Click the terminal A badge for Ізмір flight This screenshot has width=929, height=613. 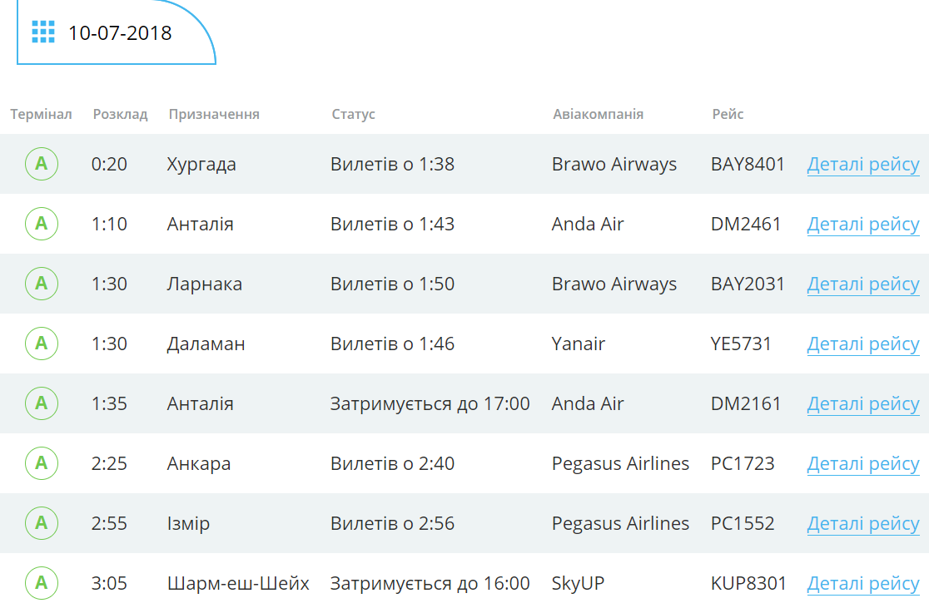[x=42, y=523]
